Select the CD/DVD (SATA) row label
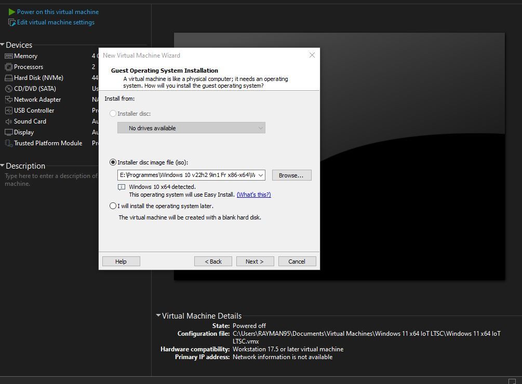Viewport: 522px width, 384px height. click(x=35, y=89)
